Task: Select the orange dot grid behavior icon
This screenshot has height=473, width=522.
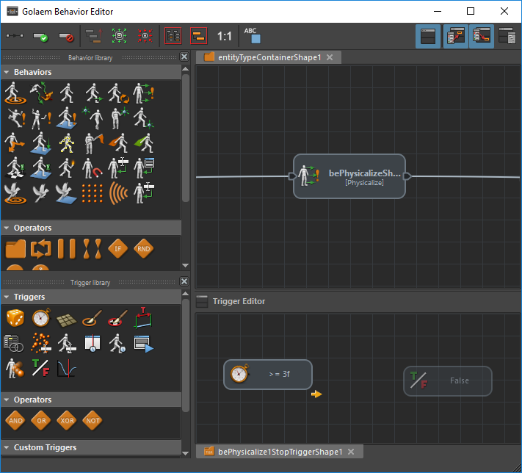Action: pyautogui.click(x=93, y=193)
